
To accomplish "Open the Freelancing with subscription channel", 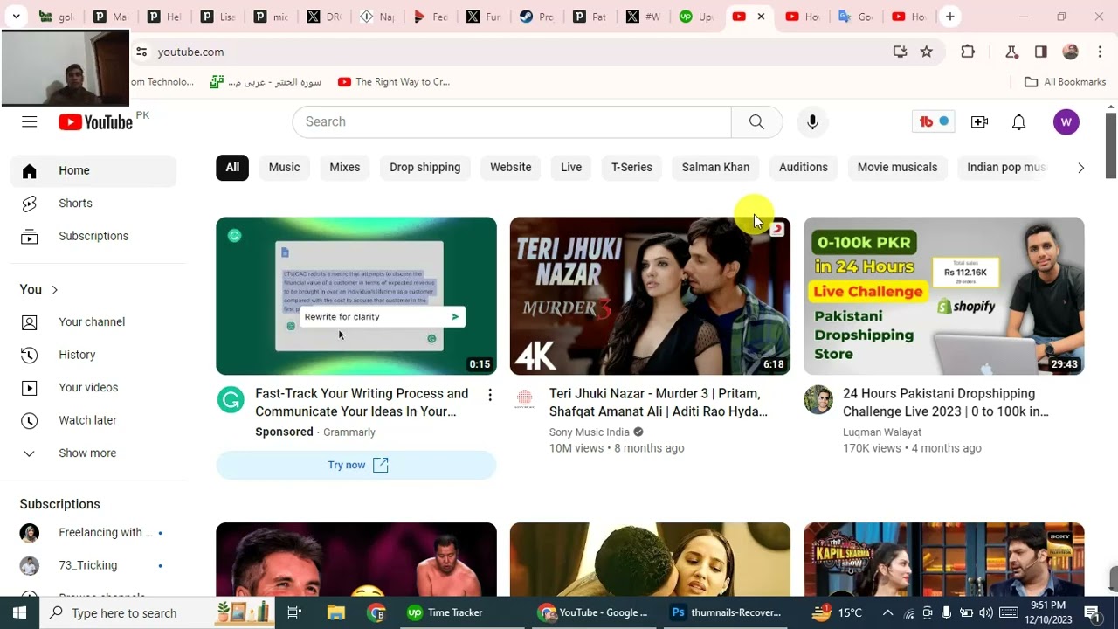I will 93,533.
